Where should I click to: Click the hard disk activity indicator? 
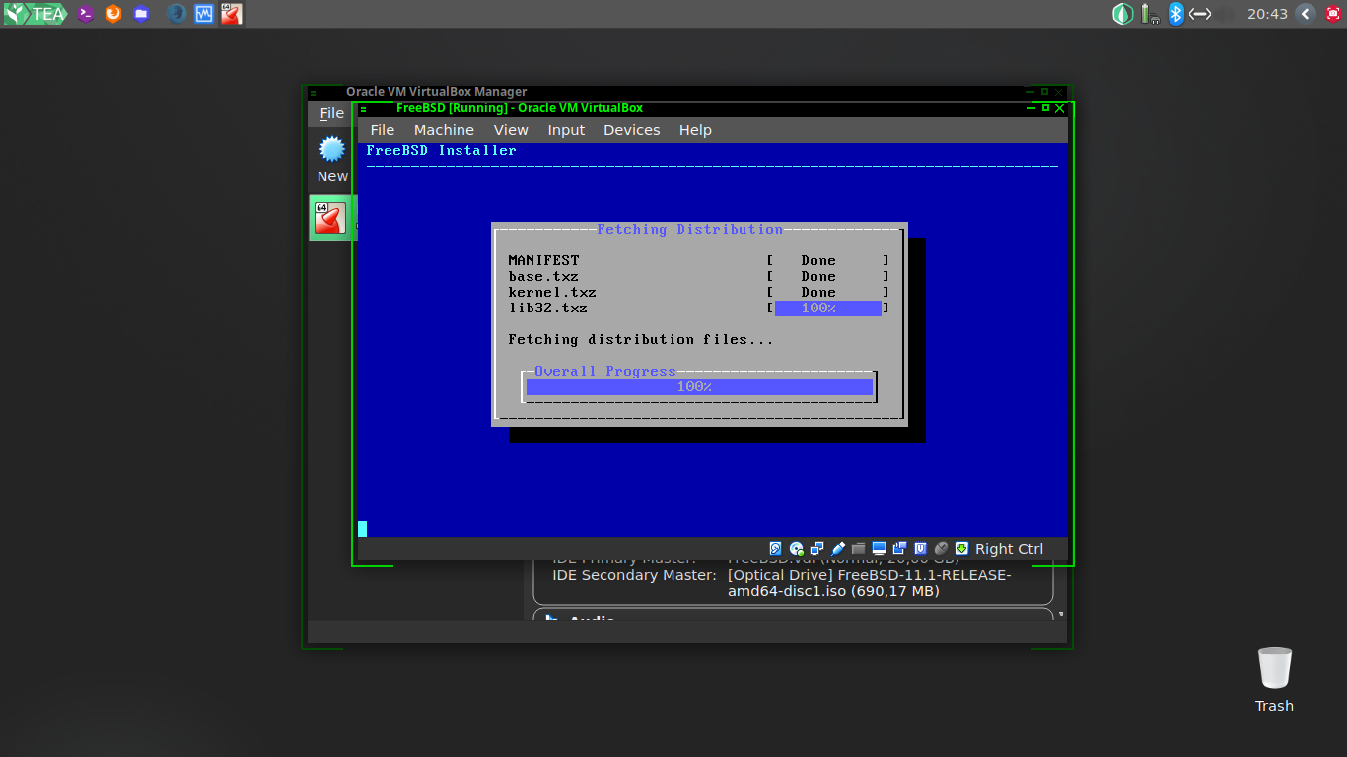(x=776, y=549)
